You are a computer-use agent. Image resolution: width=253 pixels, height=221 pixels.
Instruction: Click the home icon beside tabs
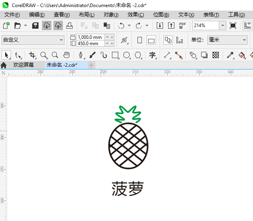[4, 65]
